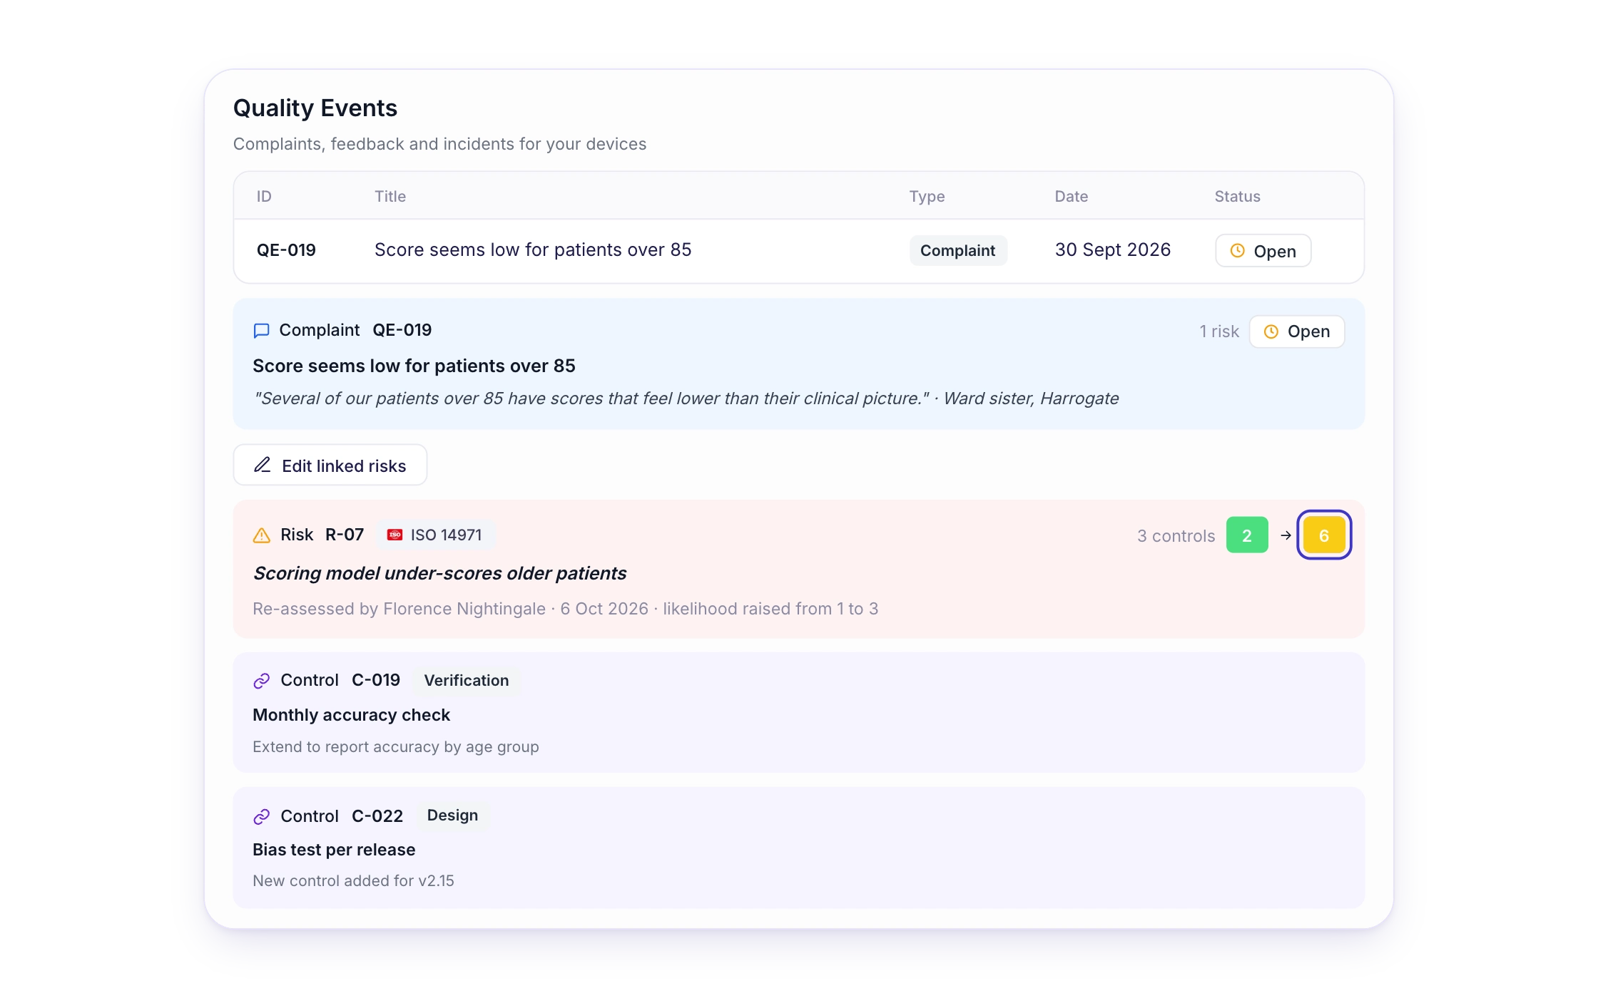Click the warning triangle icon beside Risk R-07
The width and height of the screenshot is (1598, 998).
click(262, 535)
